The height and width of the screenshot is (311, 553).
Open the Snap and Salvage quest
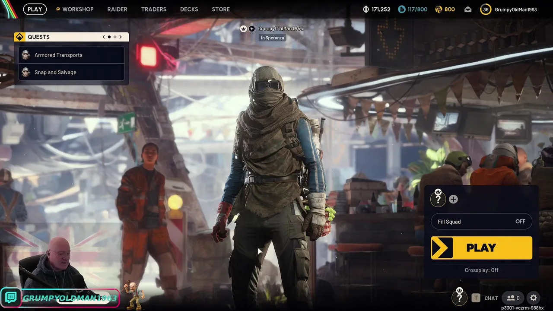(72, 72)
